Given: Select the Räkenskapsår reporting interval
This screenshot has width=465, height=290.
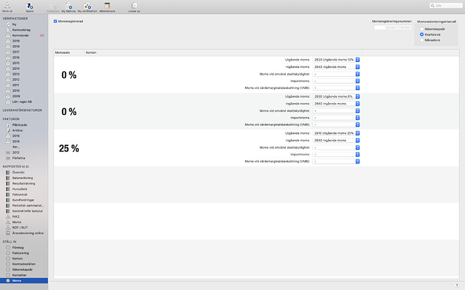Looking at the screenshot, I should (422, 29).
